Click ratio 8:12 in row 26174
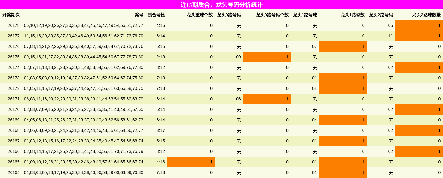This screenshot has width=443, height=178. [x=161, y=67]
